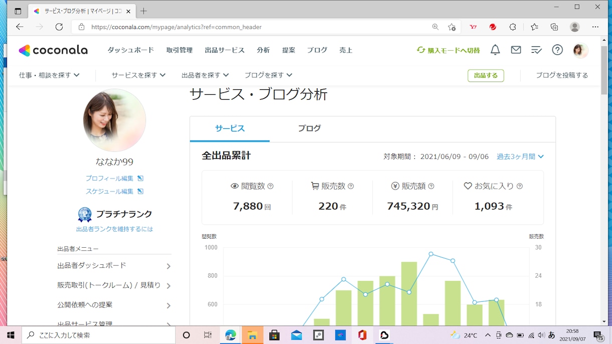Click help icon next to お気に入り
This screenshot has height=344, width=612.
520,186
